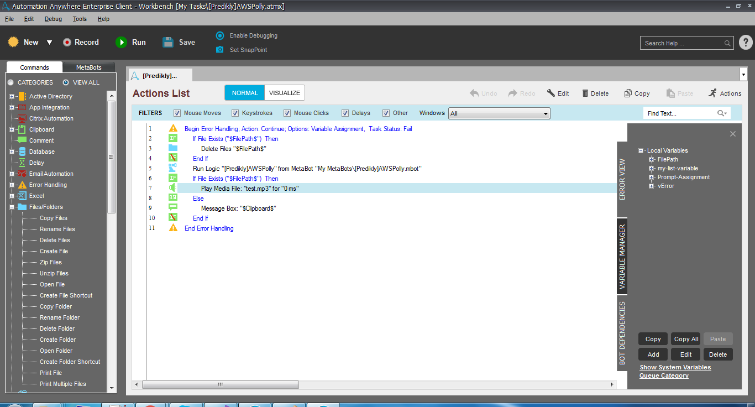Select the Files/Folders folder icon
755x407 pixels.
pos(22,207)
